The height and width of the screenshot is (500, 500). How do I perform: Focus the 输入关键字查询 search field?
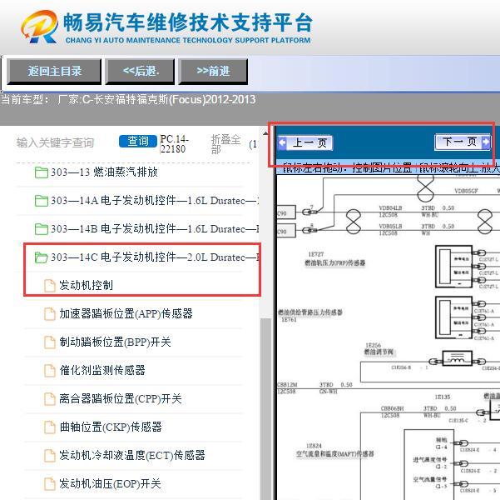point(56,142)
